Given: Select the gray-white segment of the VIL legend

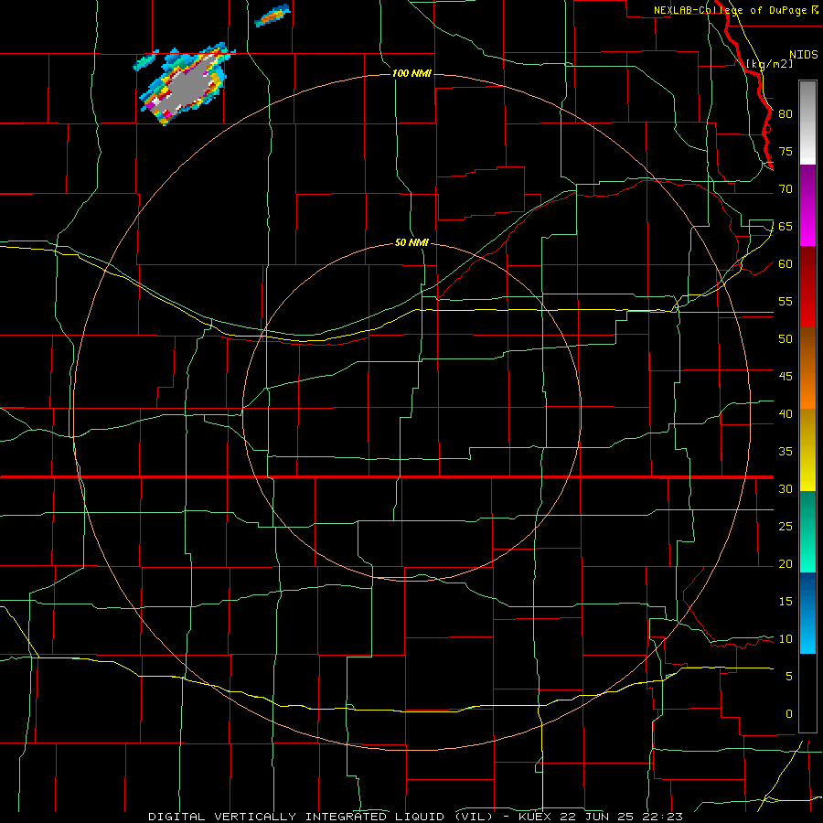Looking at the screenshot, I should tap(807, 123).
